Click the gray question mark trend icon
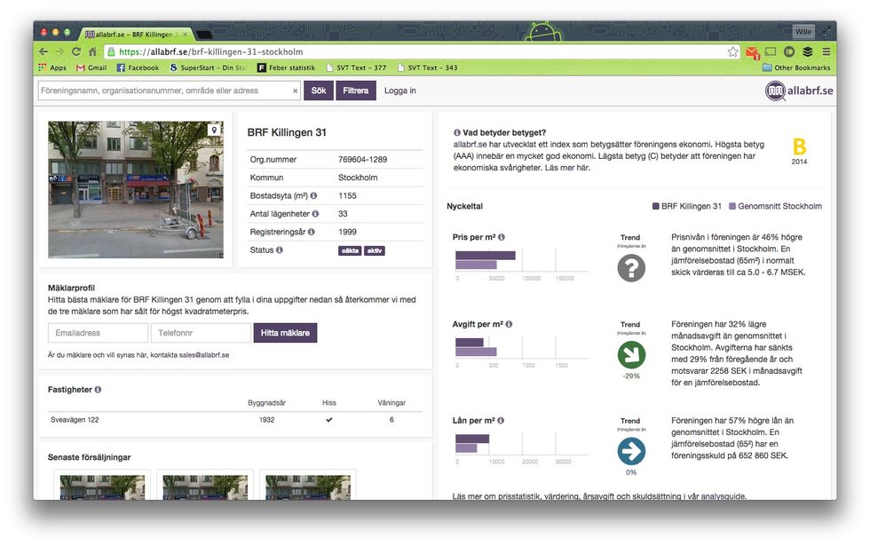870x546 pixels. click(631, 267)
